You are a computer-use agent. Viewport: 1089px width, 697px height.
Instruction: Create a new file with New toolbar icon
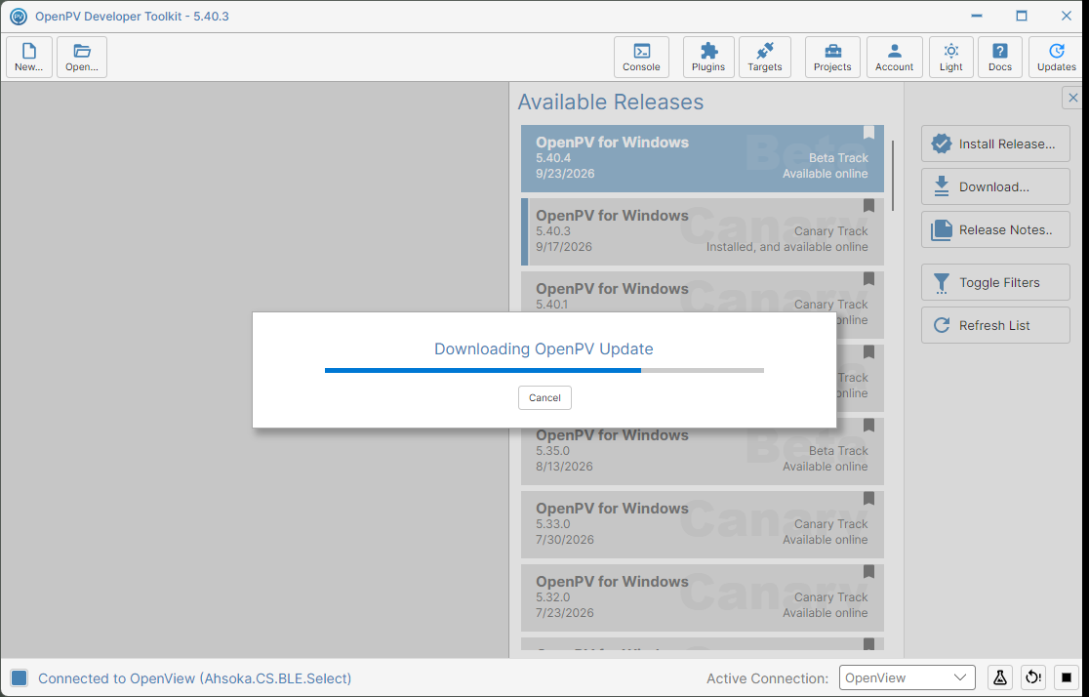point(29,57)
